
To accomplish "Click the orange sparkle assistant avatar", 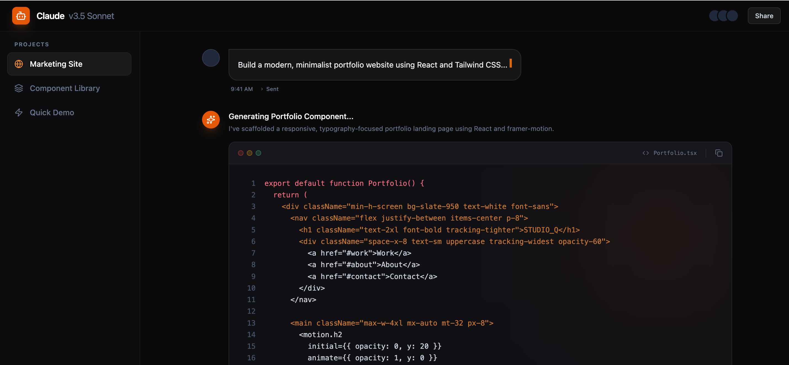I will pyautogui.click(x=211, y=119).
